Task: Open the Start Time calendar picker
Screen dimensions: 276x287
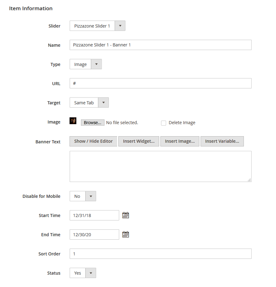Action: tap(125, 215)
